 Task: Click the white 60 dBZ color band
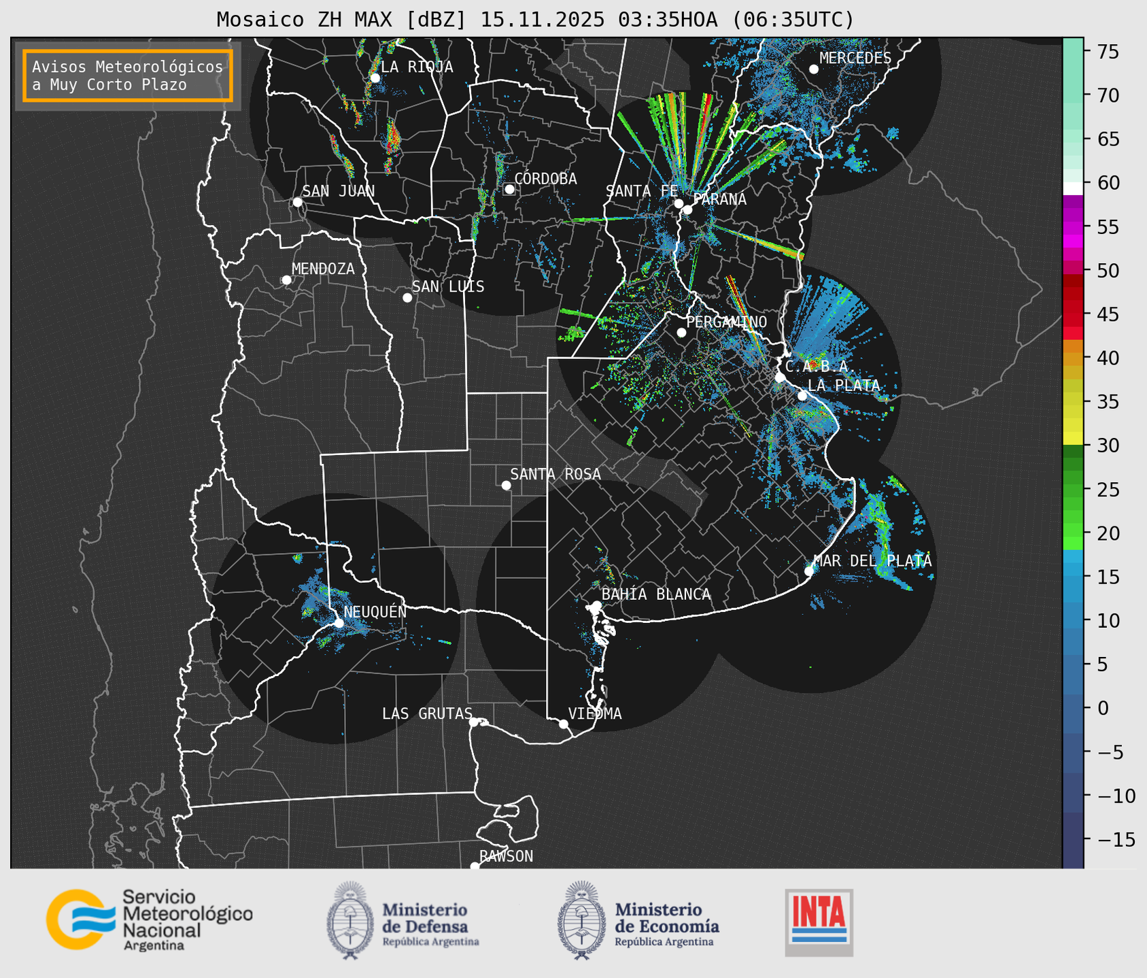click(1073, 188)
